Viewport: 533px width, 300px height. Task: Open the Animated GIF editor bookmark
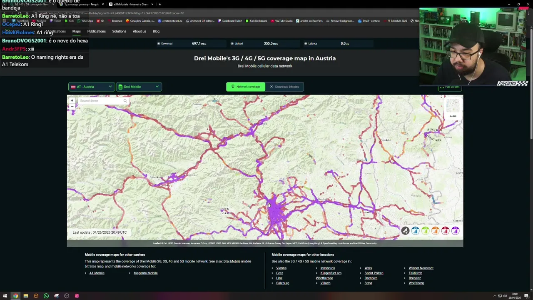coord(200,21)
